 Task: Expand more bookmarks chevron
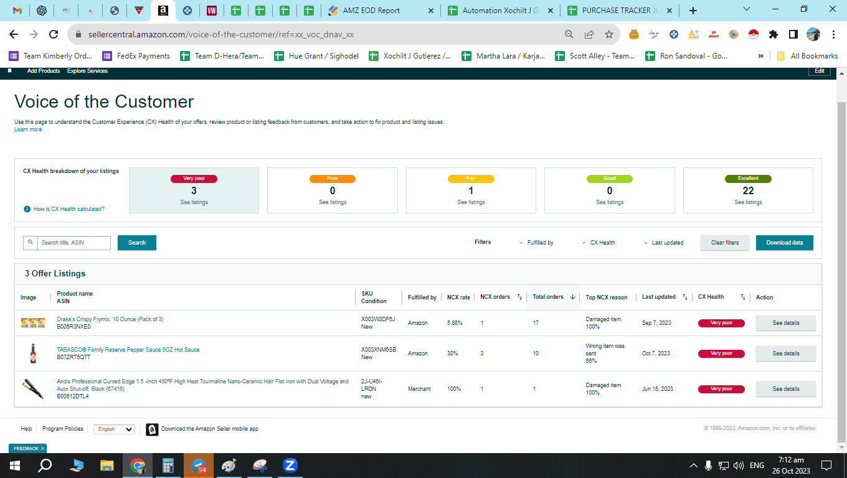[x=760, y=56]
